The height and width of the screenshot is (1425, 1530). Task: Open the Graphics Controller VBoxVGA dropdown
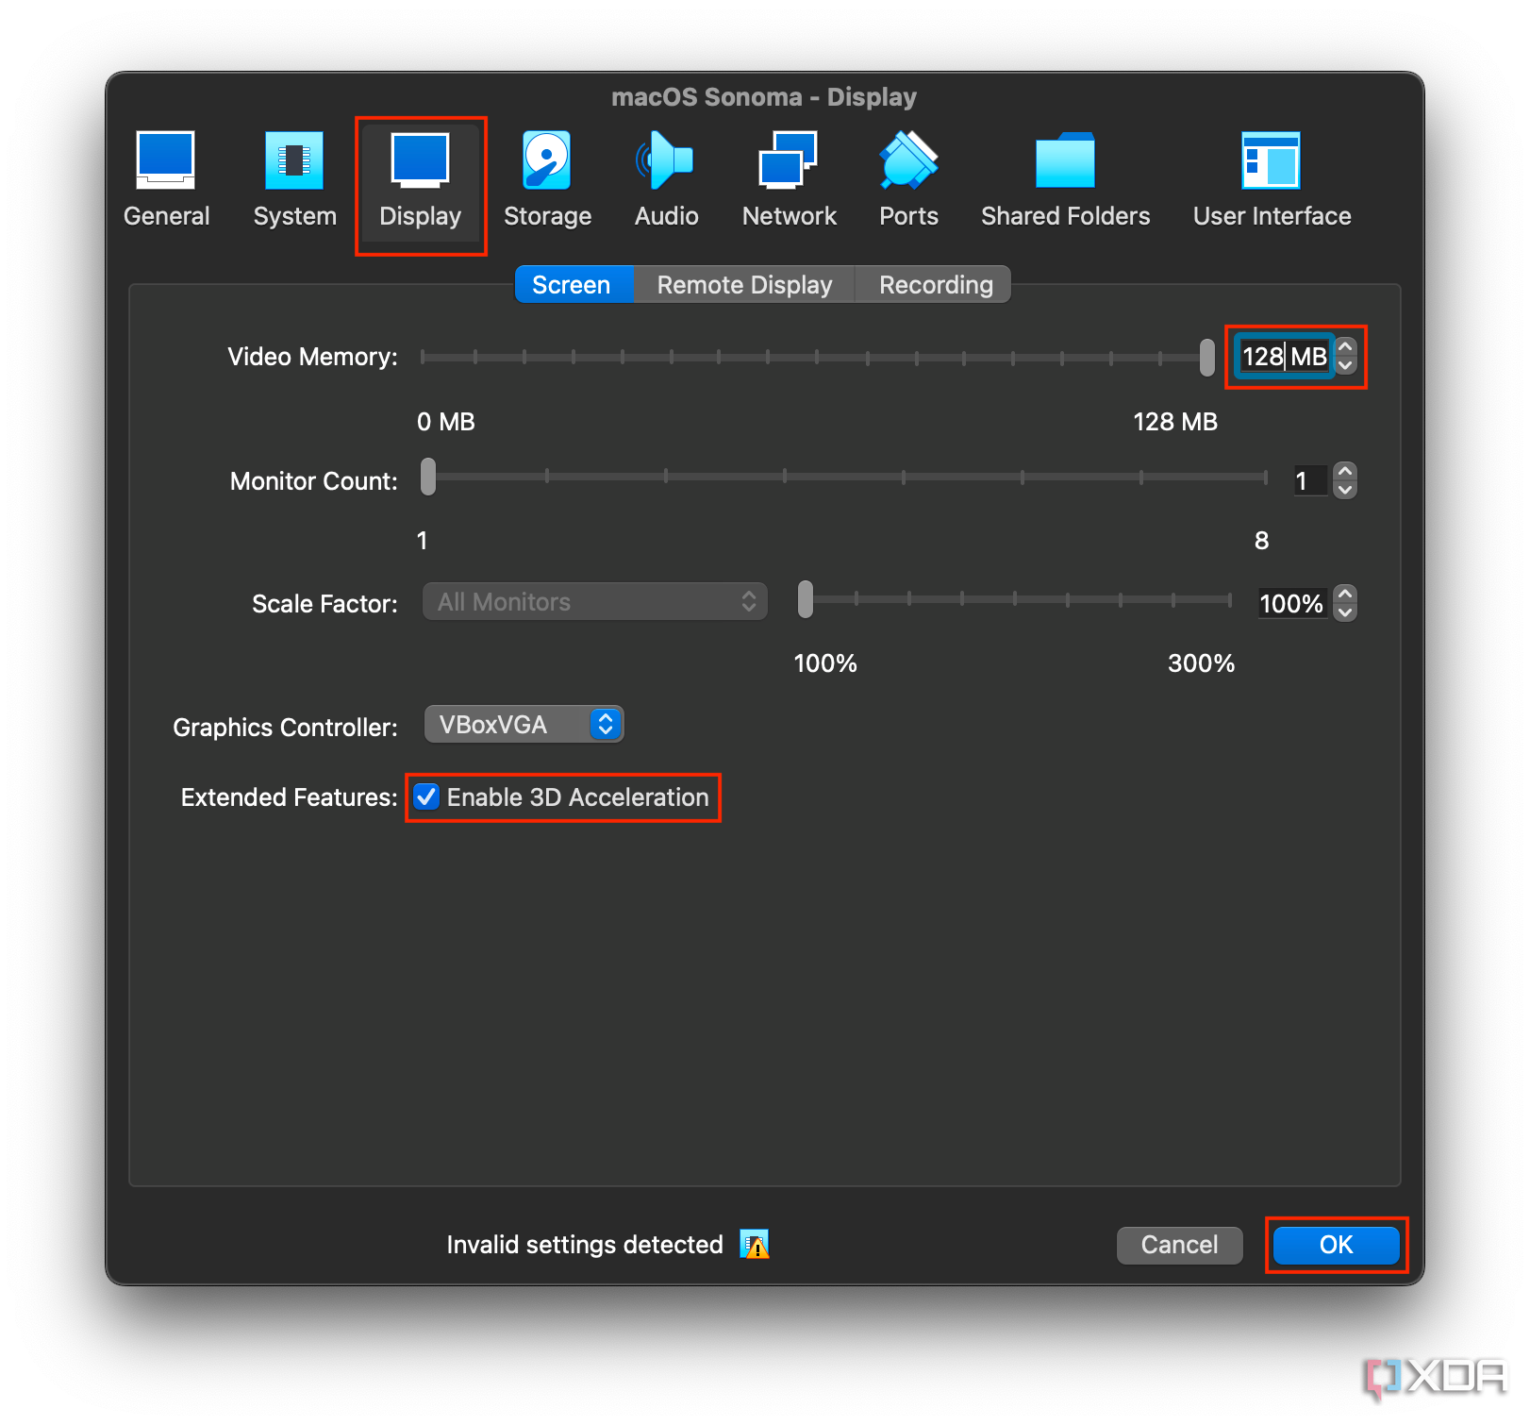(524, 725)
